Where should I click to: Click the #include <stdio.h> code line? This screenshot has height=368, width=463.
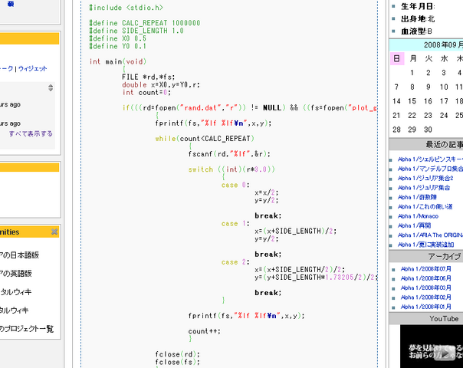tap(126, 8)
